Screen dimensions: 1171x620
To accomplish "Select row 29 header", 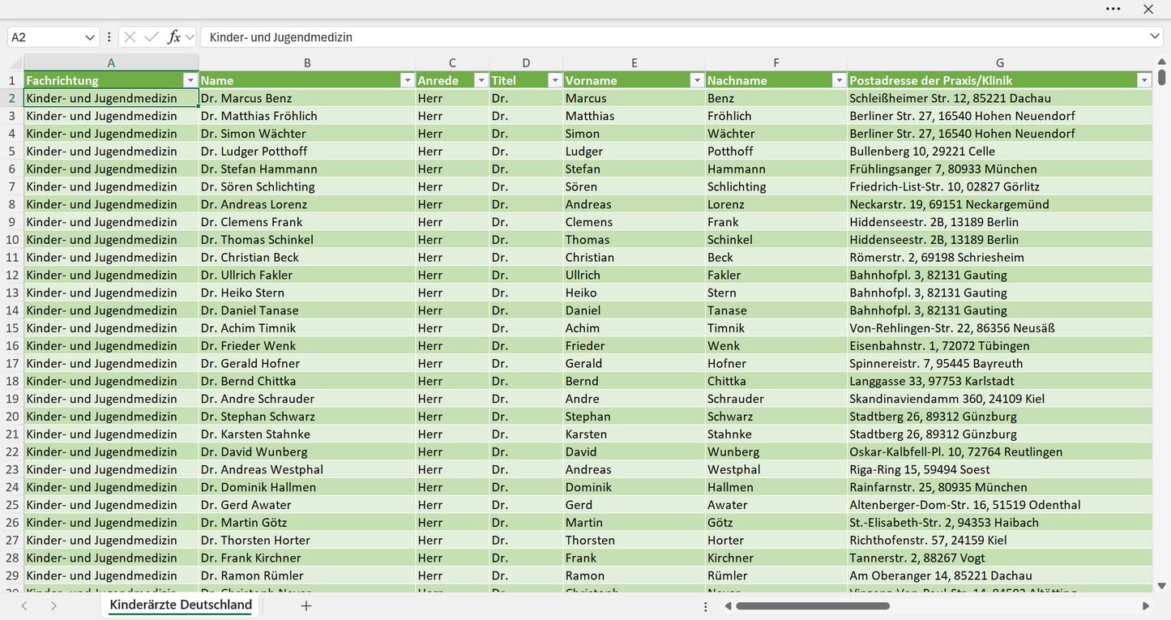I will 12,575.
